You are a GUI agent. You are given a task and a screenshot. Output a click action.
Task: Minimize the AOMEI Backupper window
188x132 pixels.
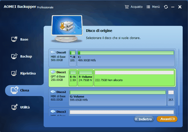point(173,7)
